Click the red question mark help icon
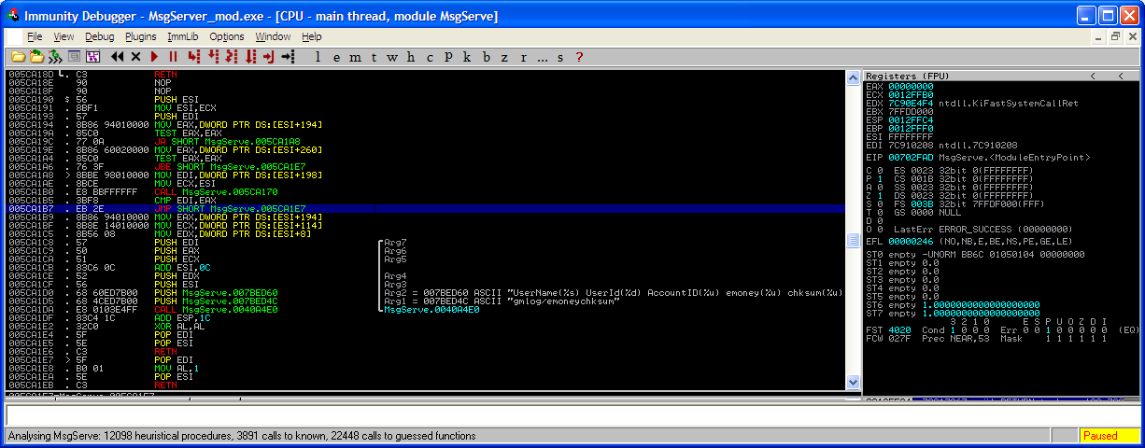 [x=579, y=57]
